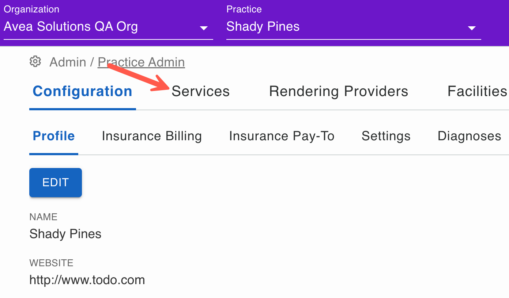The image size is (509, 298).
Task: Go to the Rendering Providers tab
Action: point(339,91)
